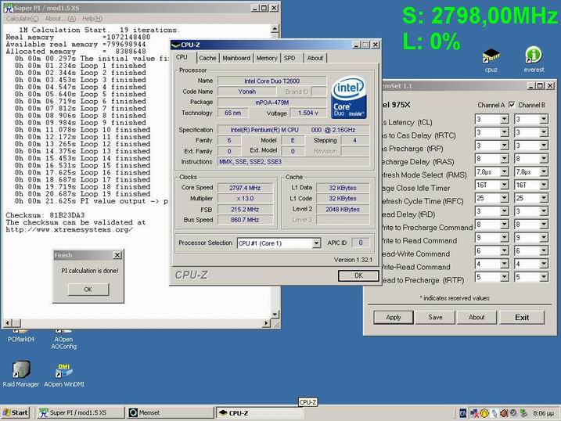
Task: Click About button in MemSet
Action: click(x=476, y=317)
